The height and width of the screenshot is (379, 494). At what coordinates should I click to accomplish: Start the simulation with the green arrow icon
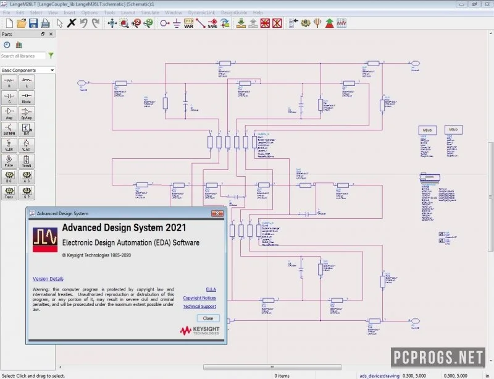tap(329, 23)
